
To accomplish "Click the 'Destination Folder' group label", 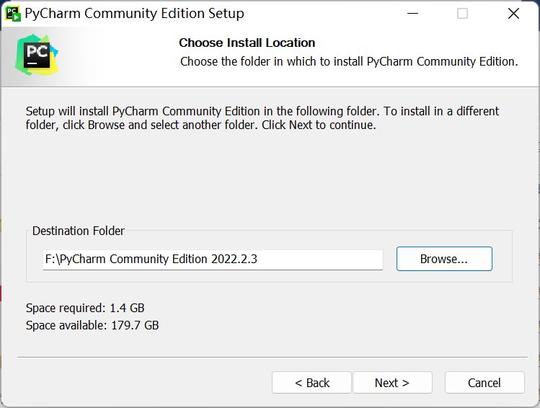I will pyautogui.click(x=78, y=231).
